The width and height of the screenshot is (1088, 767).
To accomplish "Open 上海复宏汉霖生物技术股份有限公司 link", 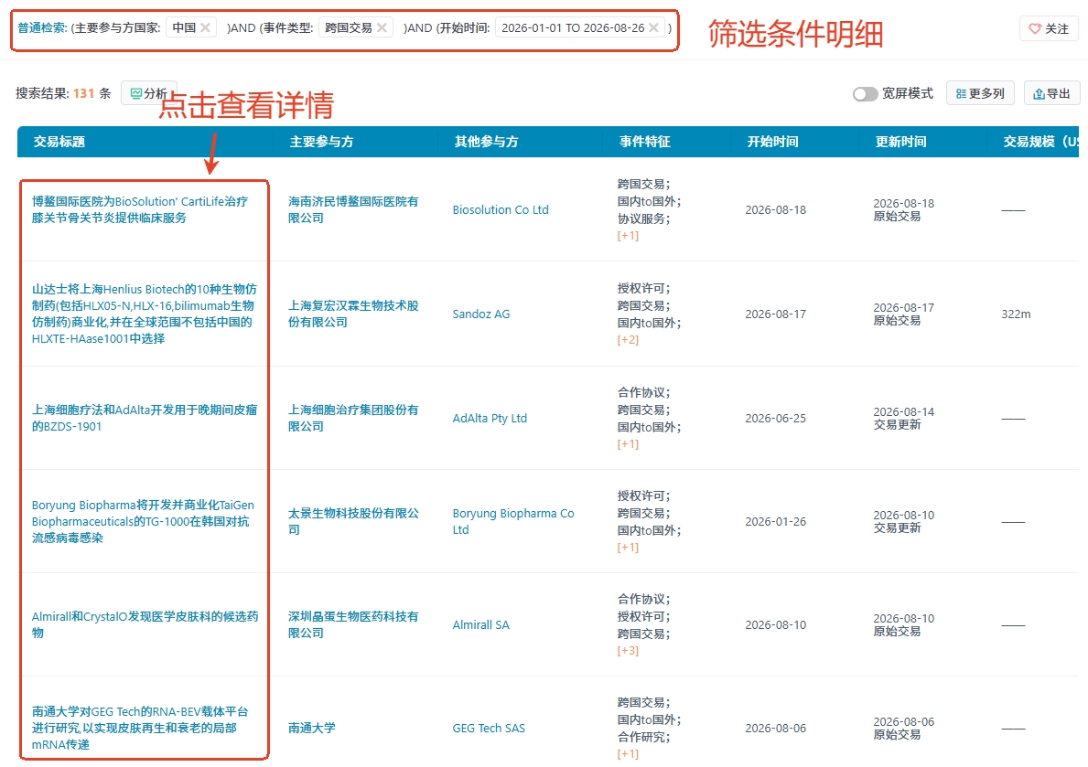I will [x=353, y=314].
